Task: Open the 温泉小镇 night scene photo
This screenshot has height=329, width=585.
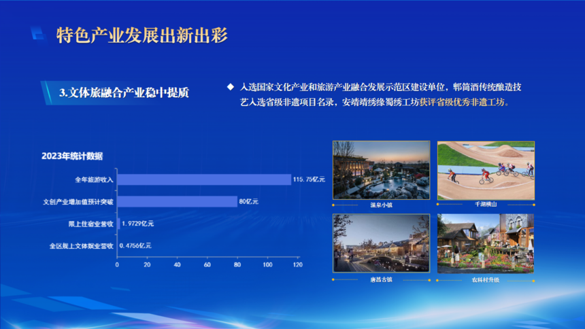Action: click(x=381, y=170)
